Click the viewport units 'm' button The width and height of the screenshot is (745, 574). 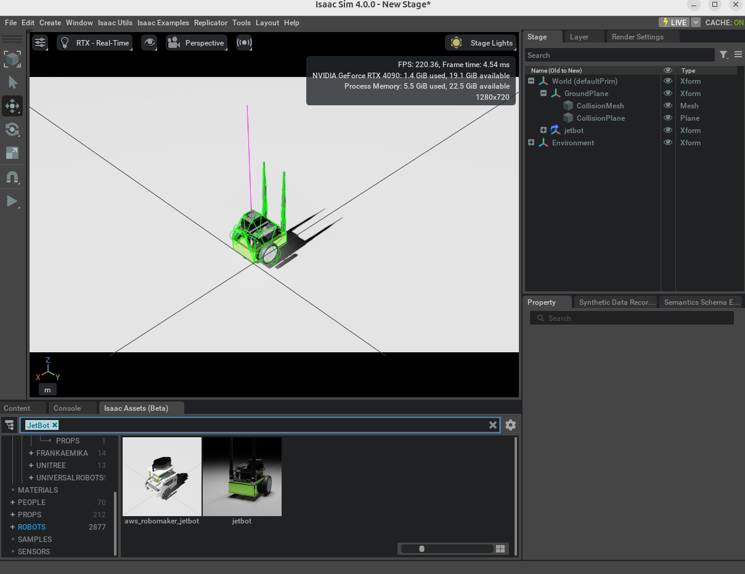(47, 389)
